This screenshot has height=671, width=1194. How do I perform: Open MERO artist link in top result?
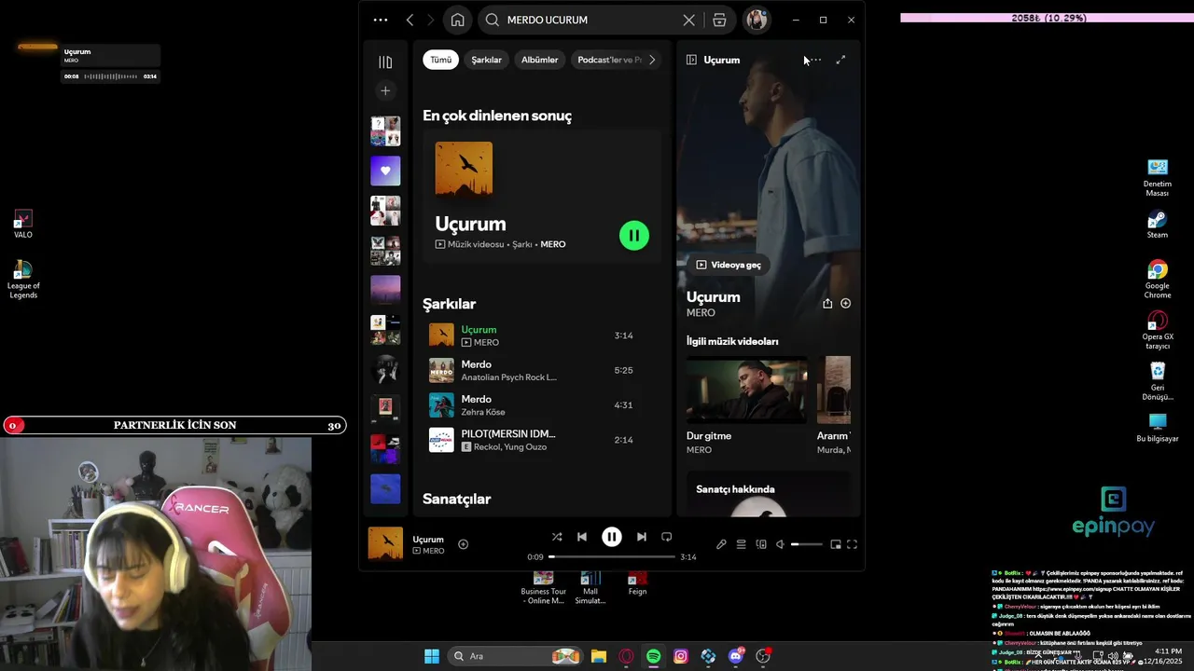click(x=553, y=244)
